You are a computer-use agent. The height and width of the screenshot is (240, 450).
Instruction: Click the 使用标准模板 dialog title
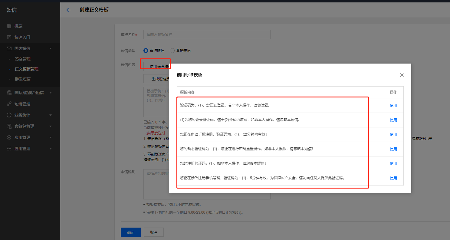[189, 75]
